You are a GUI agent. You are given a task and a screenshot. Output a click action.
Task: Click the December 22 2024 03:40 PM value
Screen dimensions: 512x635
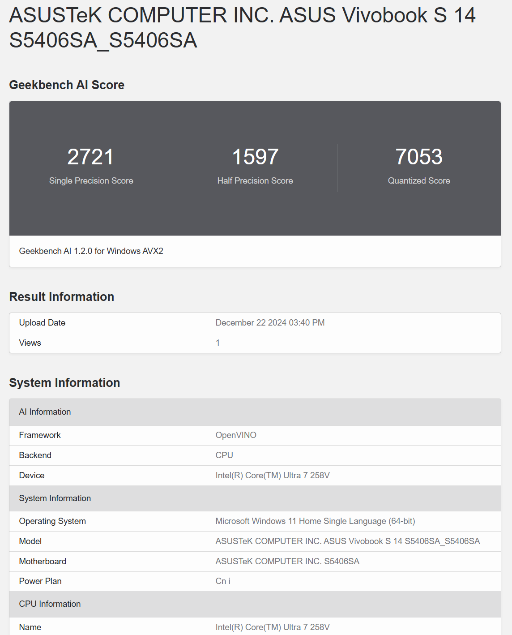(270, 323)
